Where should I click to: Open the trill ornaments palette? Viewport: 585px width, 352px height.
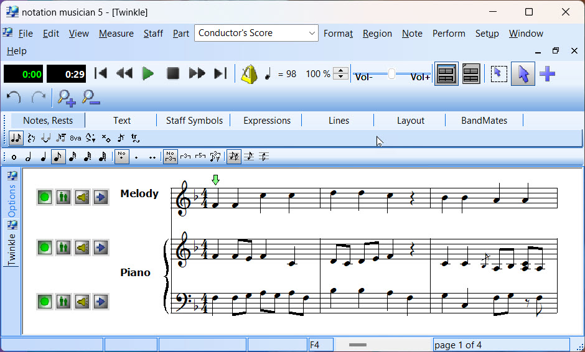click(x=135, y=138)
